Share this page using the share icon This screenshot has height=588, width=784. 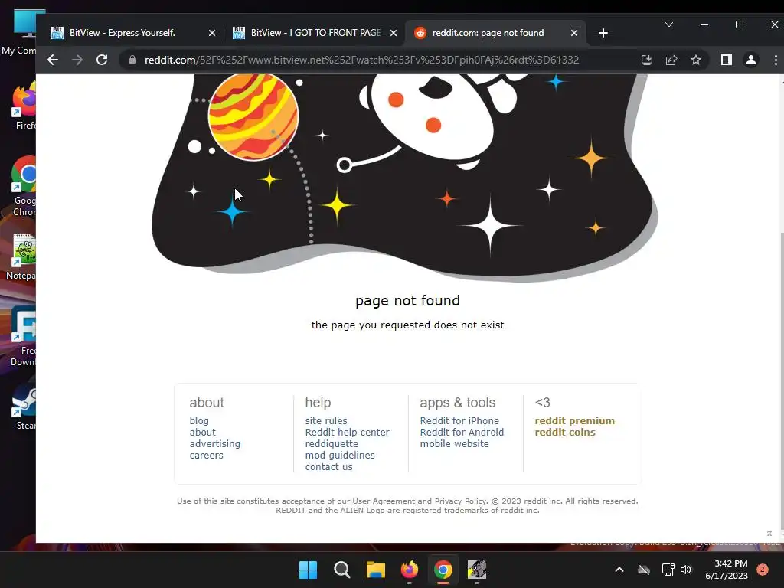[x=671, y=60]
